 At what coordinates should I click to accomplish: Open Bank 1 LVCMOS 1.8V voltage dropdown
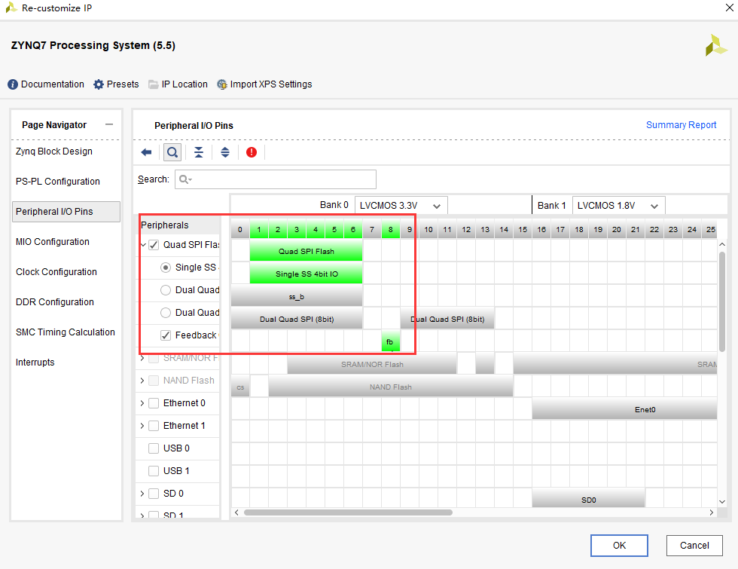(x=618, y=205)
